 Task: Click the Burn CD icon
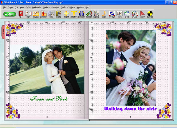coord(150,14)
